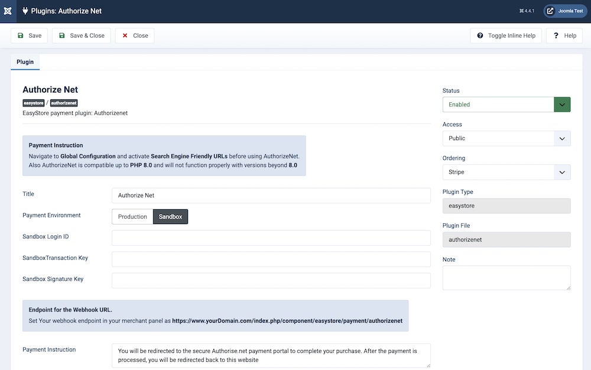591x370 pixels.
Task: Click the Sandbox Login ID field
Action: tap(271, 238)
